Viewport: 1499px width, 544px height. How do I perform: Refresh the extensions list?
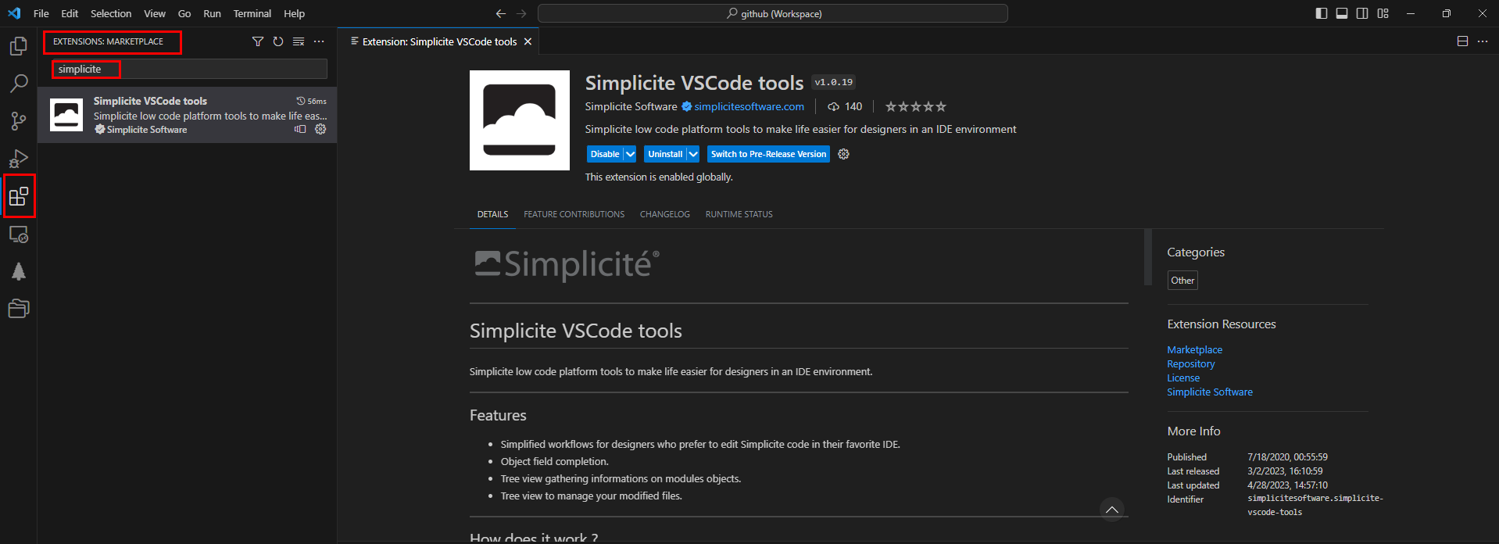[x=278, y=41]
